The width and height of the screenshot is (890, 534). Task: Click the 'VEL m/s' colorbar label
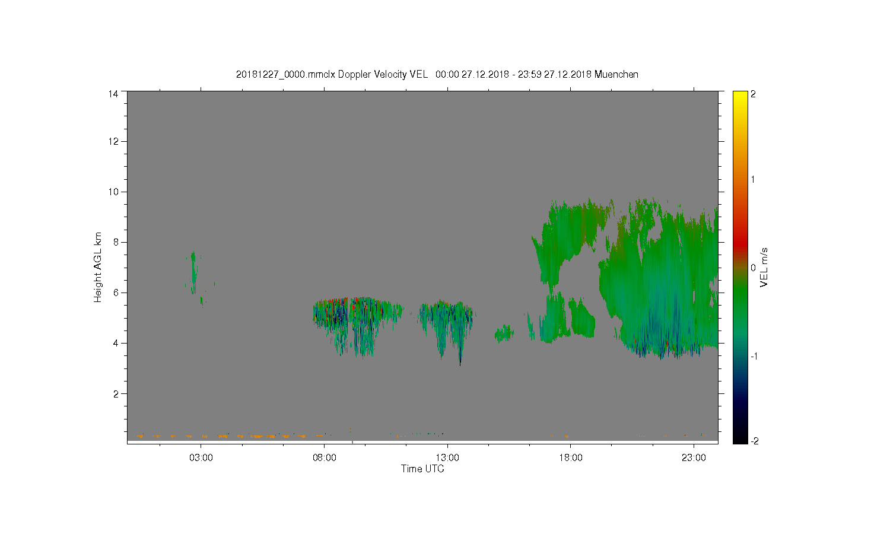(764, 268)
